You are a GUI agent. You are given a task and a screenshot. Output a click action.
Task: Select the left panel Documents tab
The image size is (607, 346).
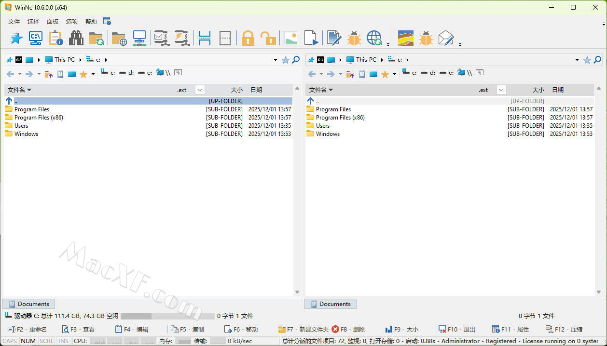(29, 304)
